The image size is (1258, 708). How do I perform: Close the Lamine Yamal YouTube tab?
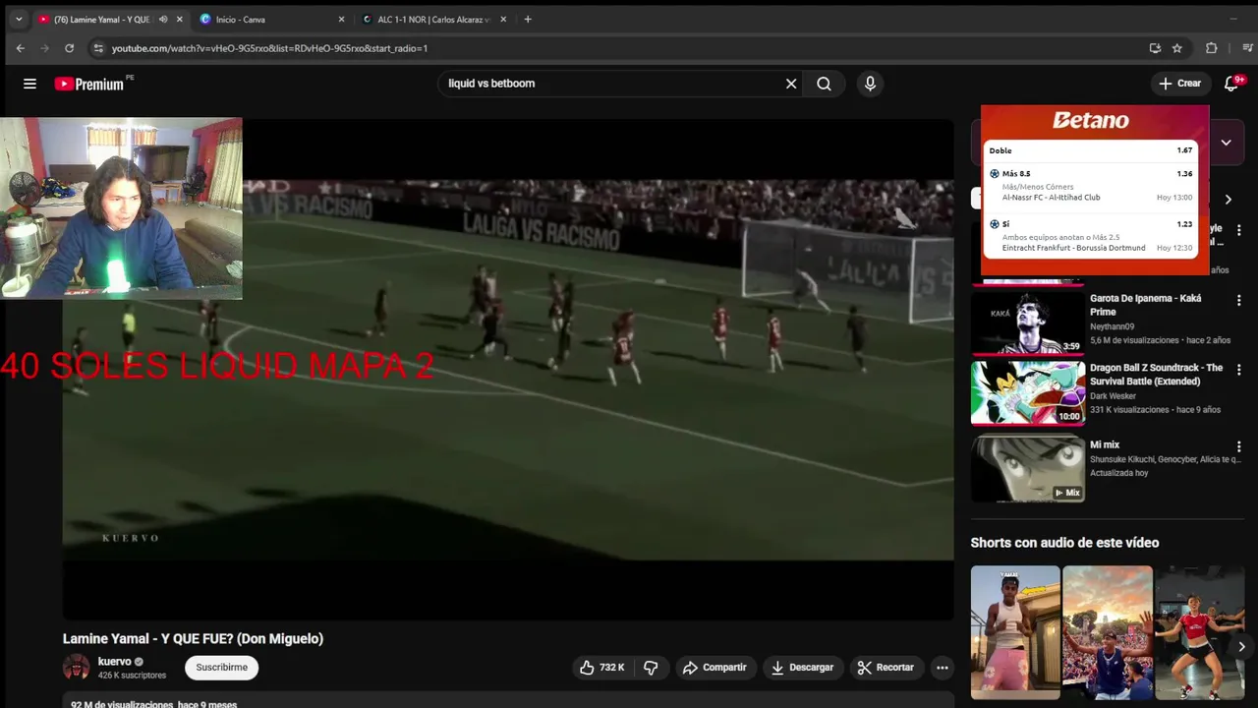[179, 19]
